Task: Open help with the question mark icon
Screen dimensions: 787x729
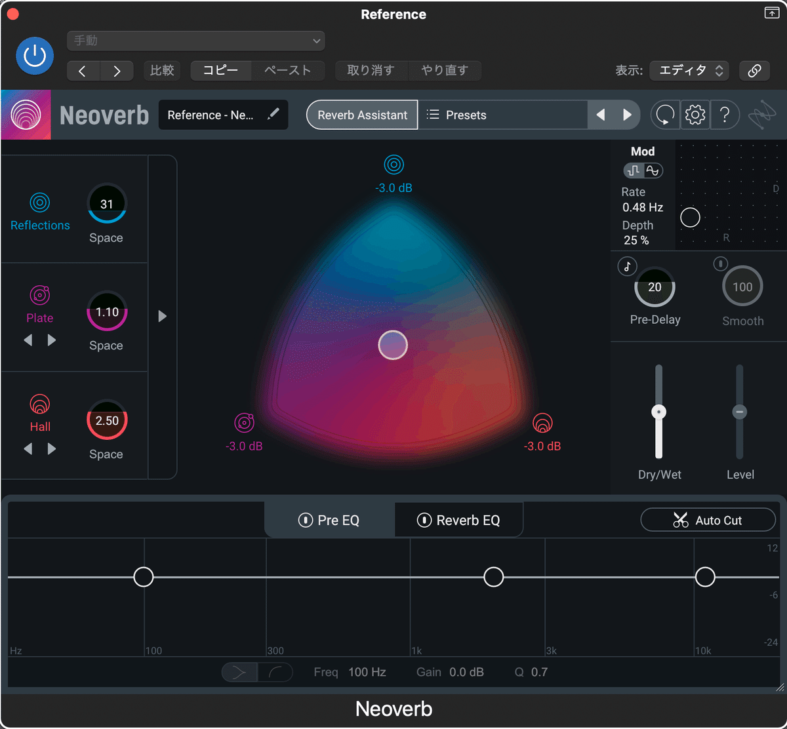Action: coord(725,115)
